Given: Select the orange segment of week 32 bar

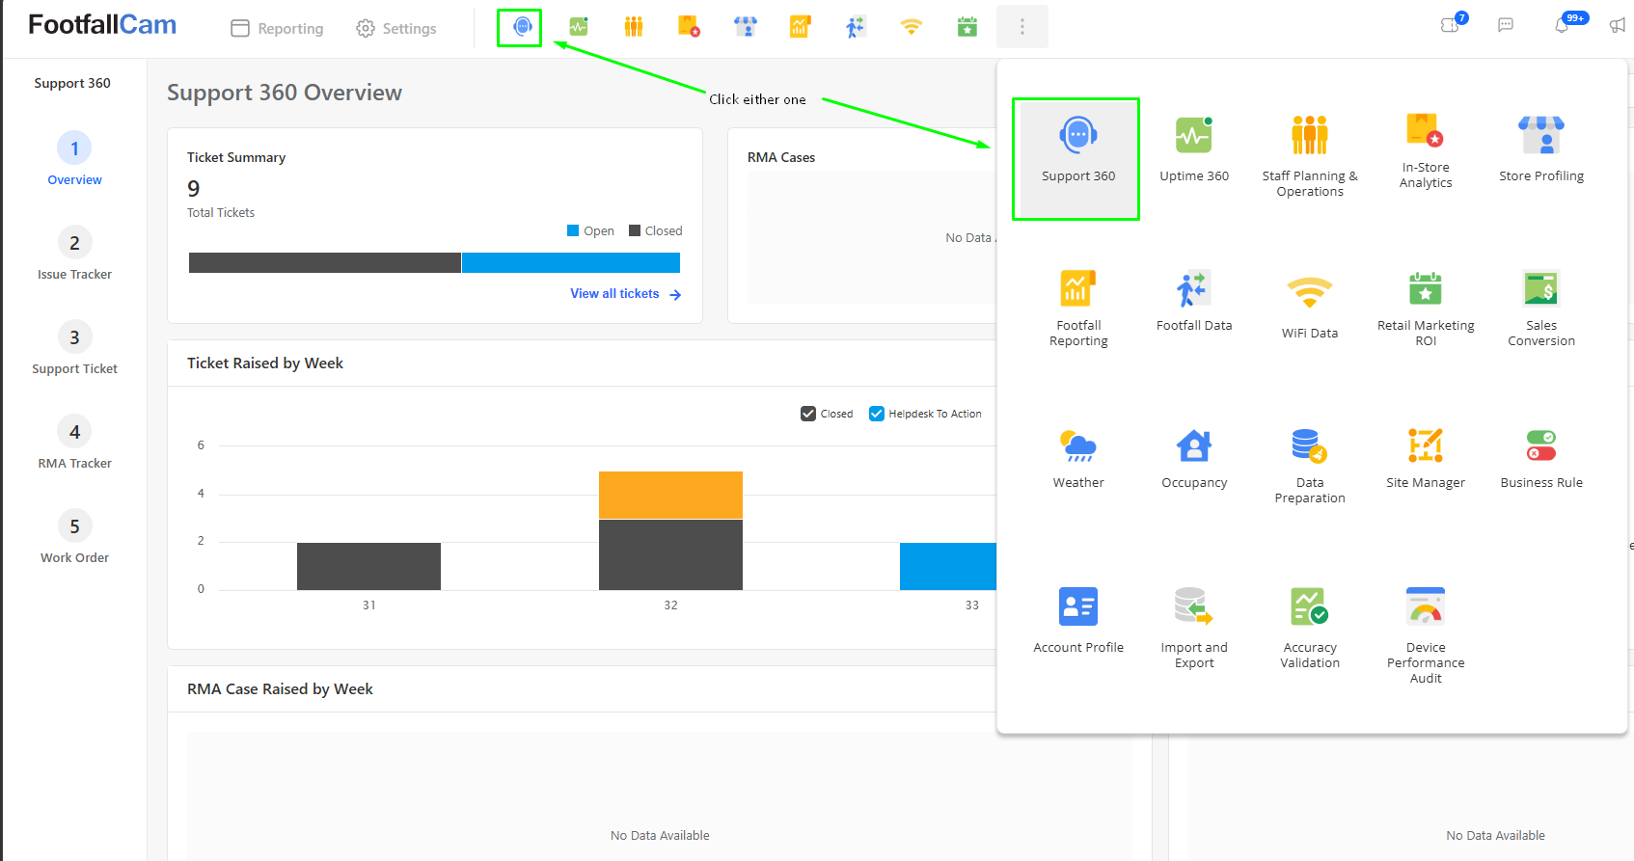Looking at the screenshot, I should click(x=670, y=495).
